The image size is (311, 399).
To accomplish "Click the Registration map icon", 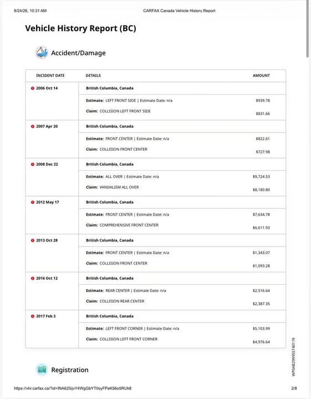I will point(42,370).
